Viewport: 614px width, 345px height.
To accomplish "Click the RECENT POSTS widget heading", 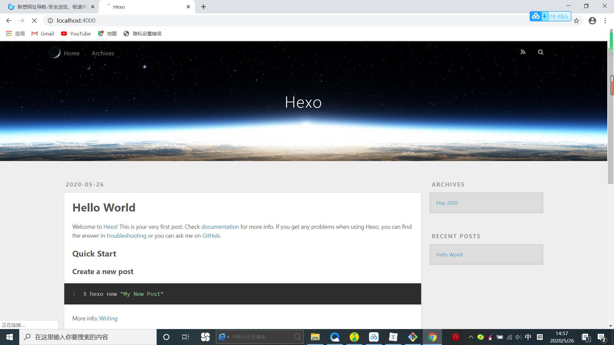I will [x=456, y=236].
